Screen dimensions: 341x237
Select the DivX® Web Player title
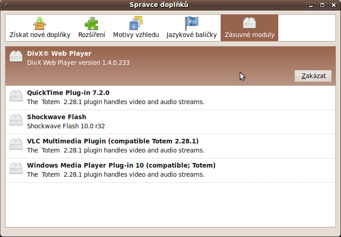pos(59,53)
